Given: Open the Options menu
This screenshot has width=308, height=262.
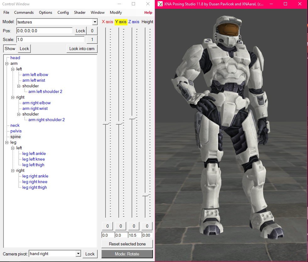Looking at the screenshot, I should 46,13.
